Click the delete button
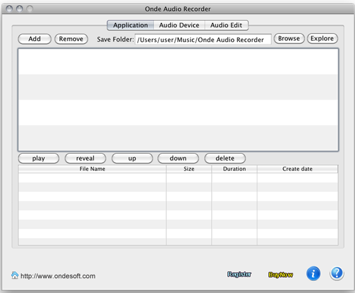The height and width of the screenshot is (293, 355). pos(225,158)
